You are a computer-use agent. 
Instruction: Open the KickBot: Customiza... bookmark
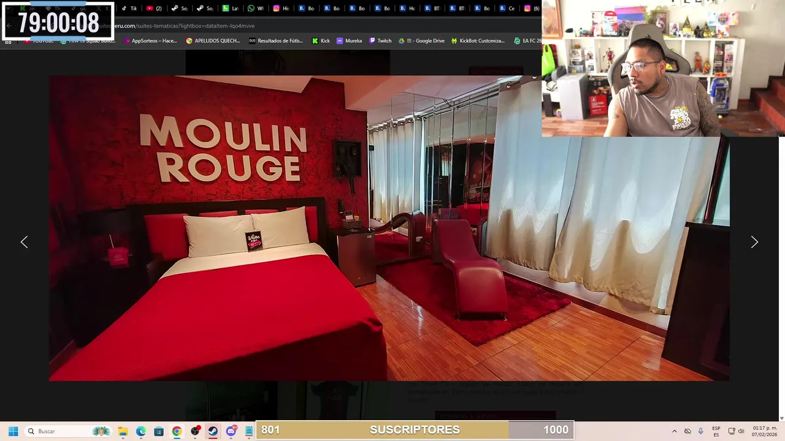tap(478, 40)
